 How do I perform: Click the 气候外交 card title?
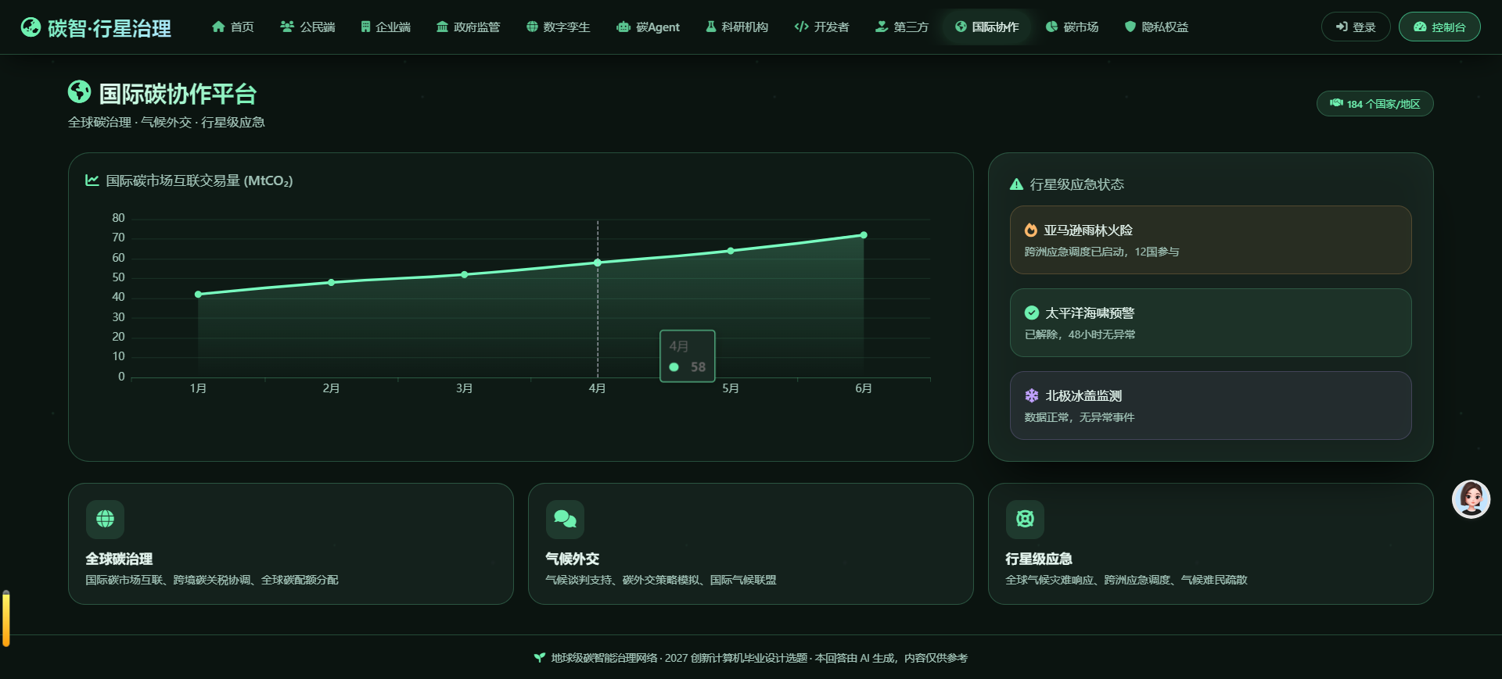click(x=572, y=559)
